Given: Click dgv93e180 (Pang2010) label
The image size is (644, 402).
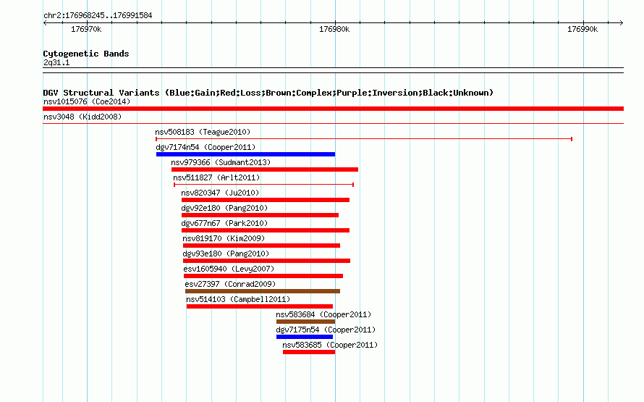Looking at the screenshot, I should [226, 254].
